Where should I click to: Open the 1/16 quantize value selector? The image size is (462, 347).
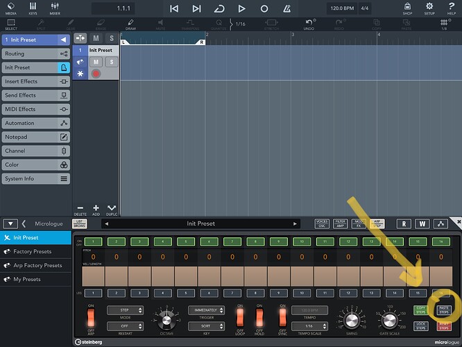(x=240, y=24)
